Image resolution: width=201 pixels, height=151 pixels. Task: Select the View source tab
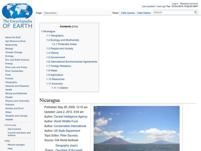(128, 13)
